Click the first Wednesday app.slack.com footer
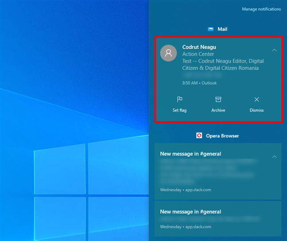287x241 pixels. click(x=186, y=190)
